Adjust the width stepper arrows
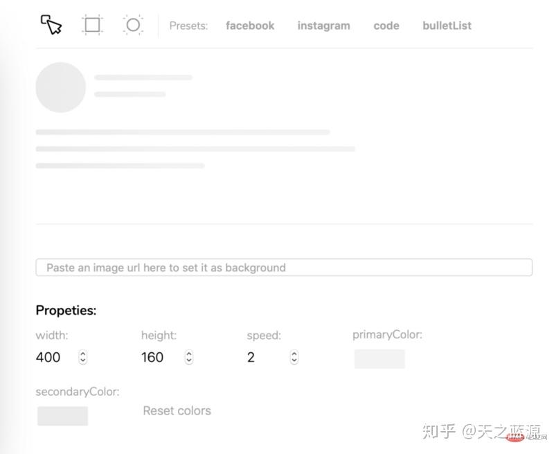This screenshot has width=554, height=454. (x=83, y=357)
